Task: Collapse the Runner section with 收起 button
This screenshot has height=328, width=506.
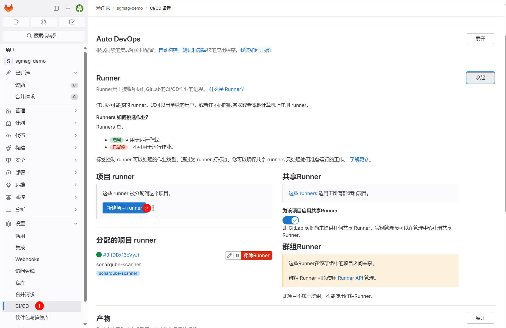Action: [x=480, y=78]
